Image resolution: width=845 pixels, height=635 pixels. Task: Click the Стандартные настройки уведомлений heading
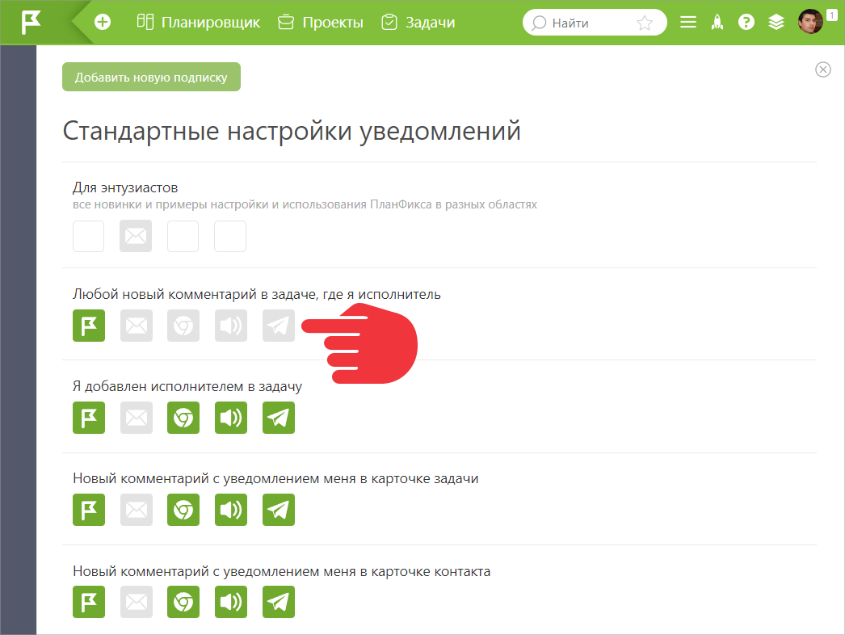tap(292, 131)
